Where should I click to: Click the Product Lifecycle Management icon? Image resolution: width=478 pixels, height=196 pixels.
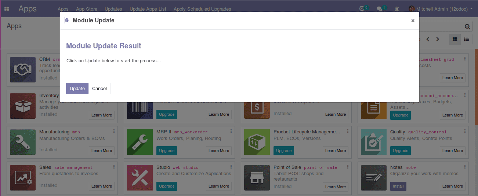(257, 142)
